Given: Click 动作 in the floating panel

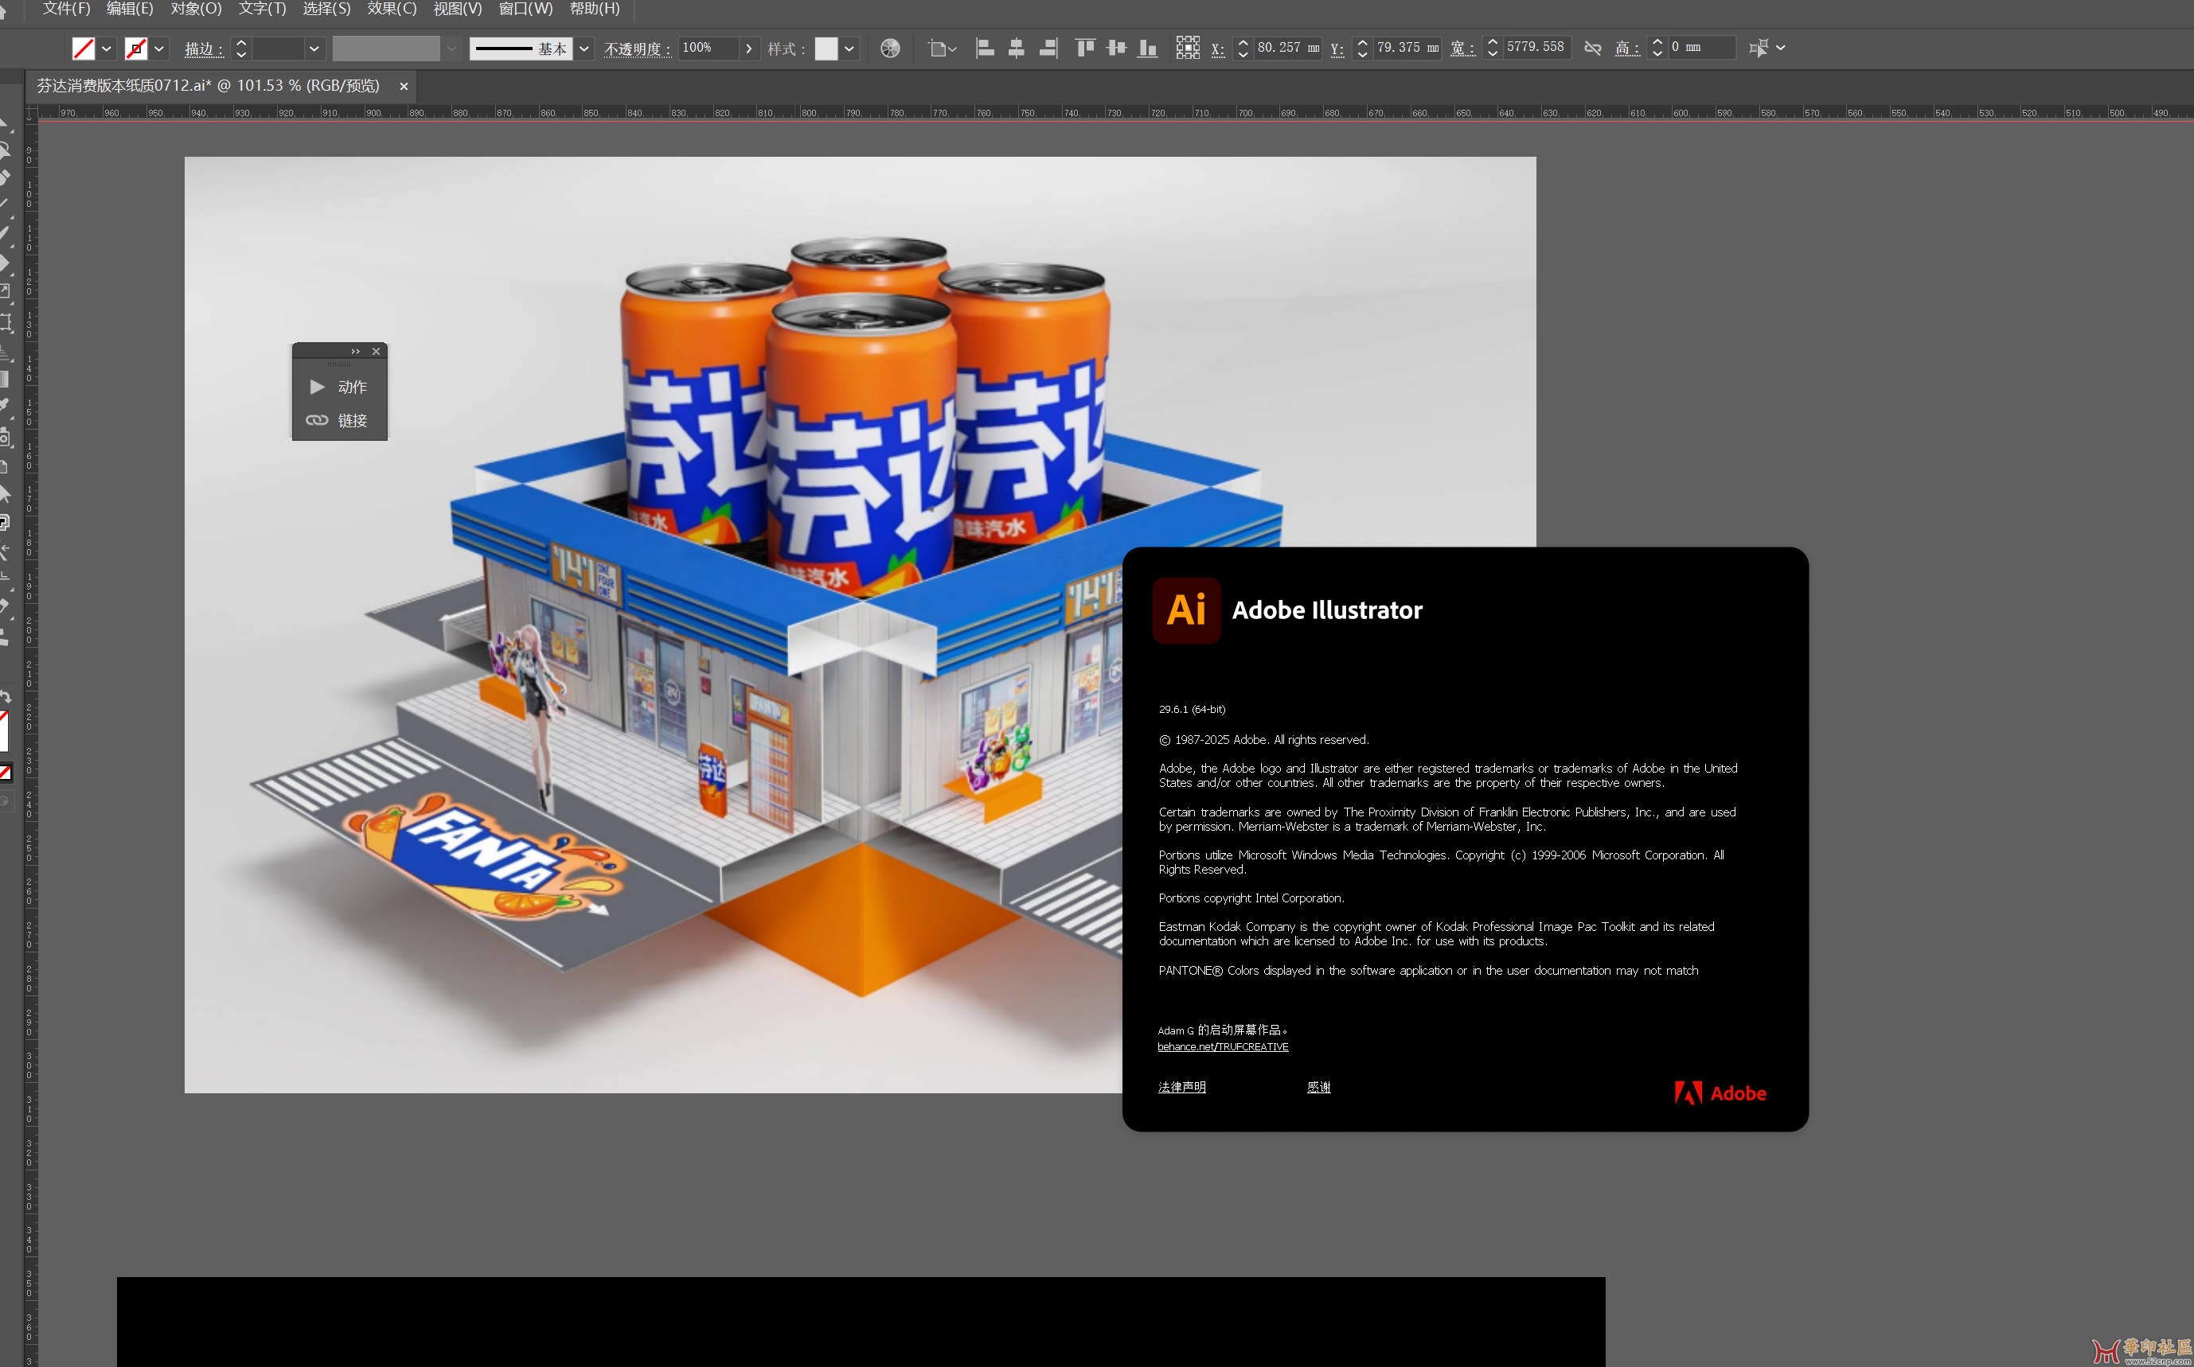Looking at the screenshot, I should coord(339,387).
